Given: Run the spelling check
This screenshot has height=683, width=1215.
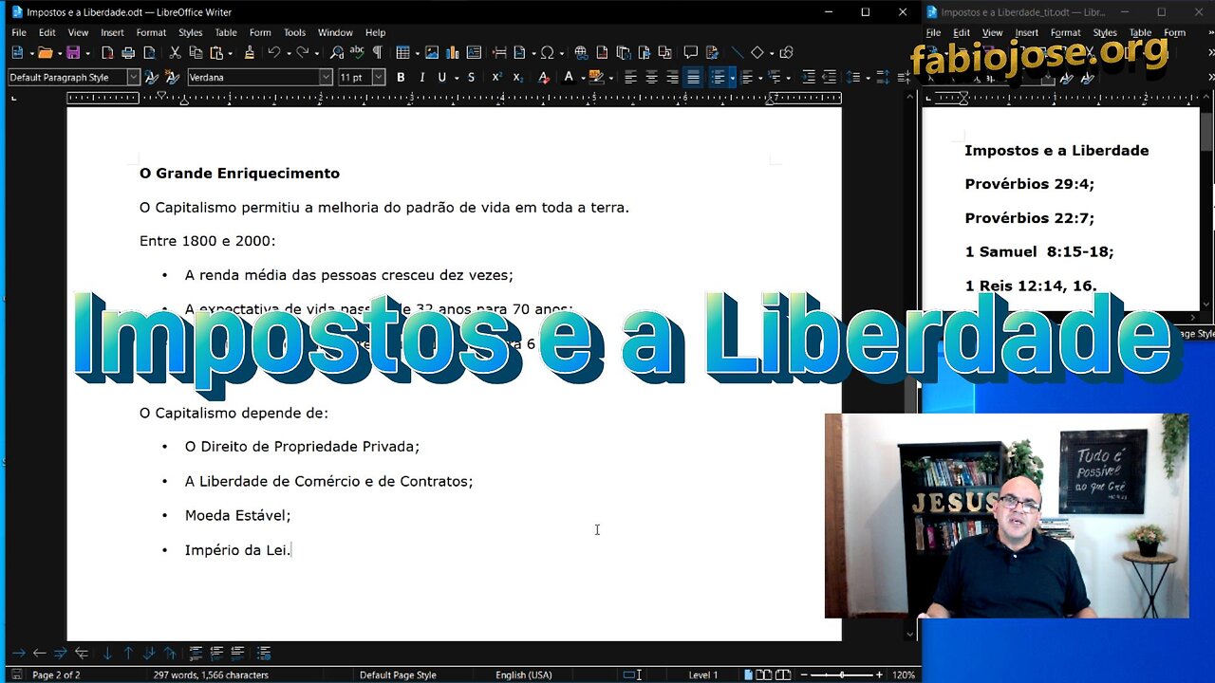Looking at the screenshot, I should (357, 53).
